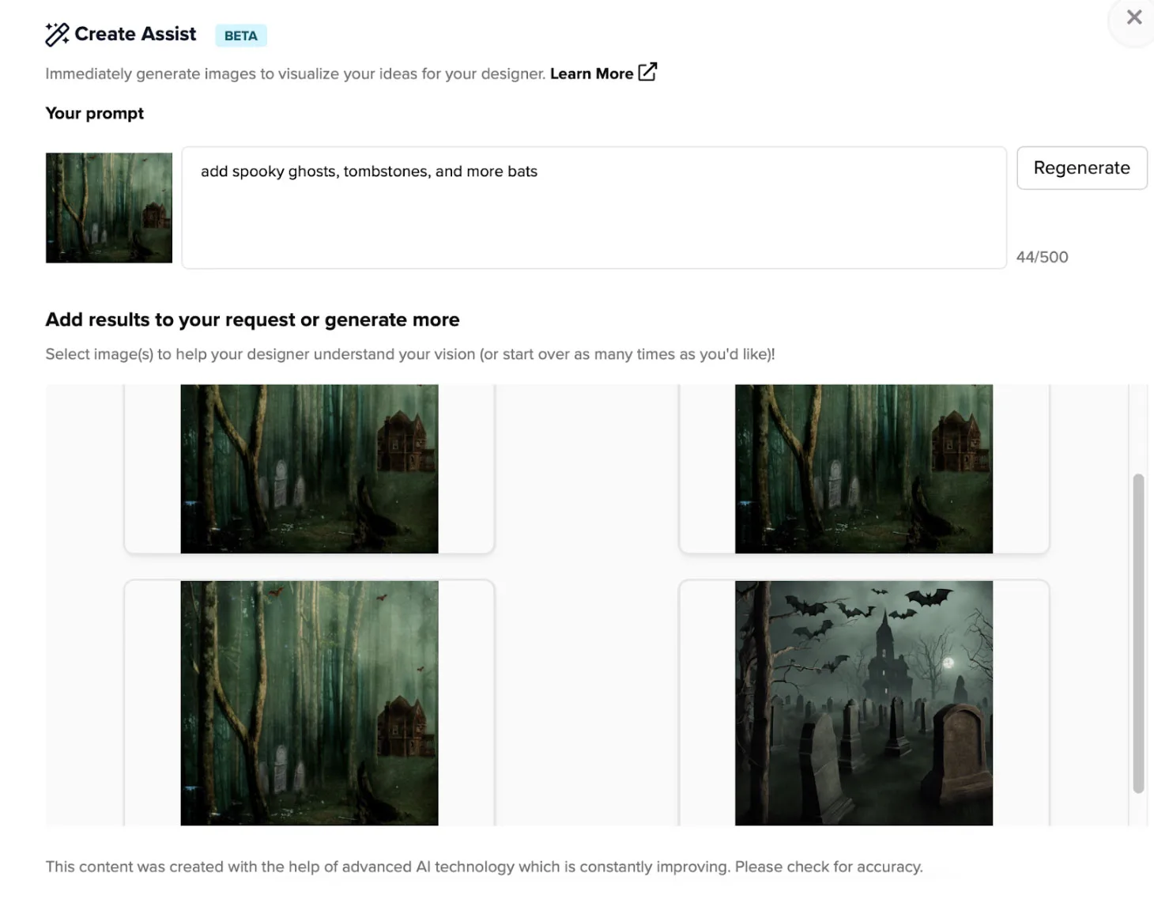Click the Select image(s) helper text
The width and height of the screenshot is (1154, 914).
pyautogui.click(x=410, y=354)
